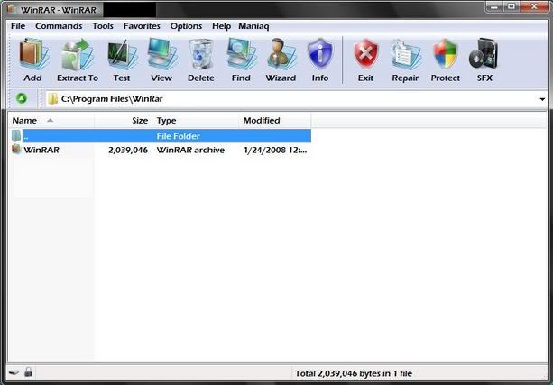This screenshot has width=553, height=385.
Task: Sort list by Modified column header
Action: click(x=275, y=121)
